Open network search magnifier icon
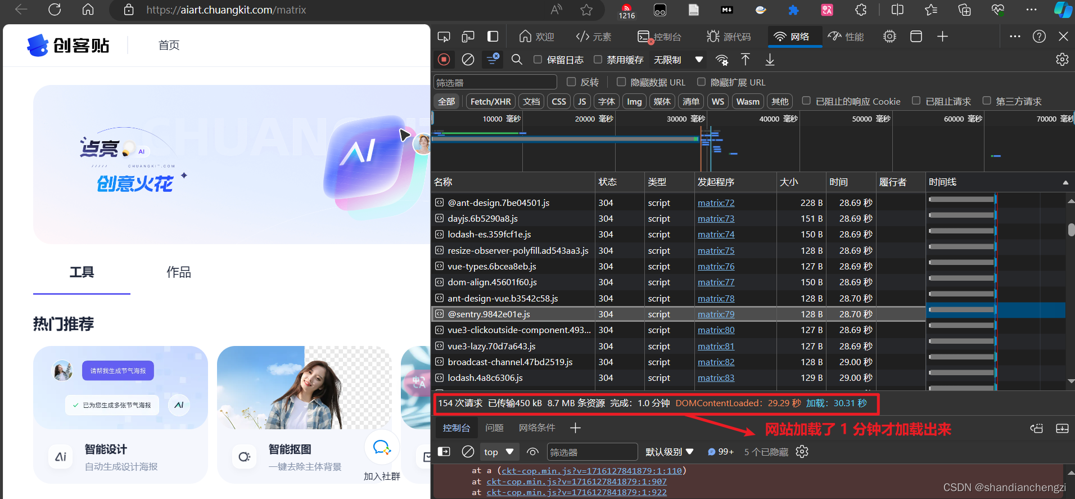The height and width of the screenshot is (499, 1075). coord(517,59)
